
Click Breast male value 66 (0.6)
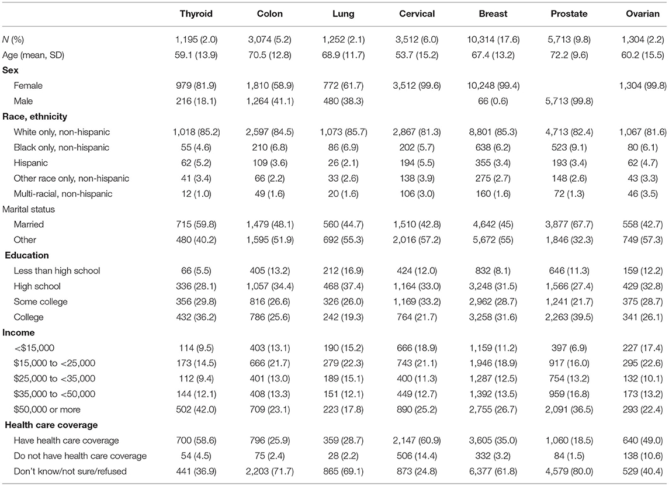493,101
